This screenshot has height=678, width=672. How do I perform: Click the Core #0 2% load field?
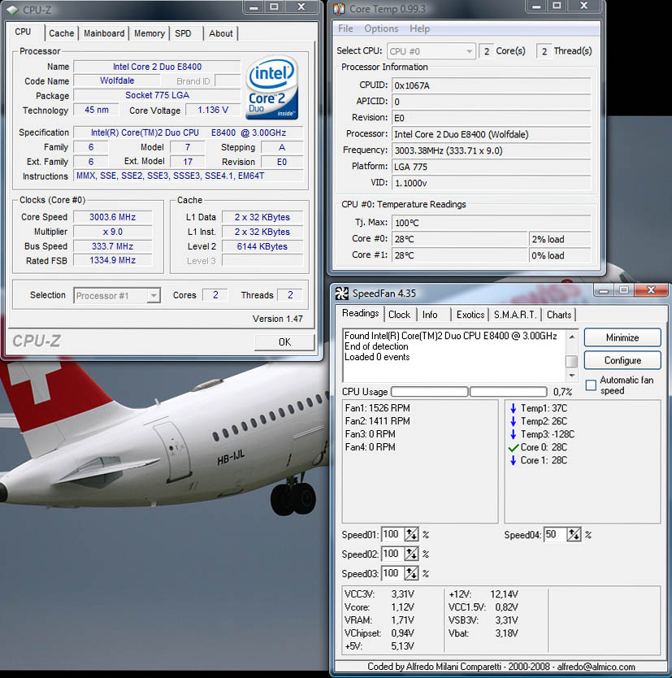[x=559, y=239]
